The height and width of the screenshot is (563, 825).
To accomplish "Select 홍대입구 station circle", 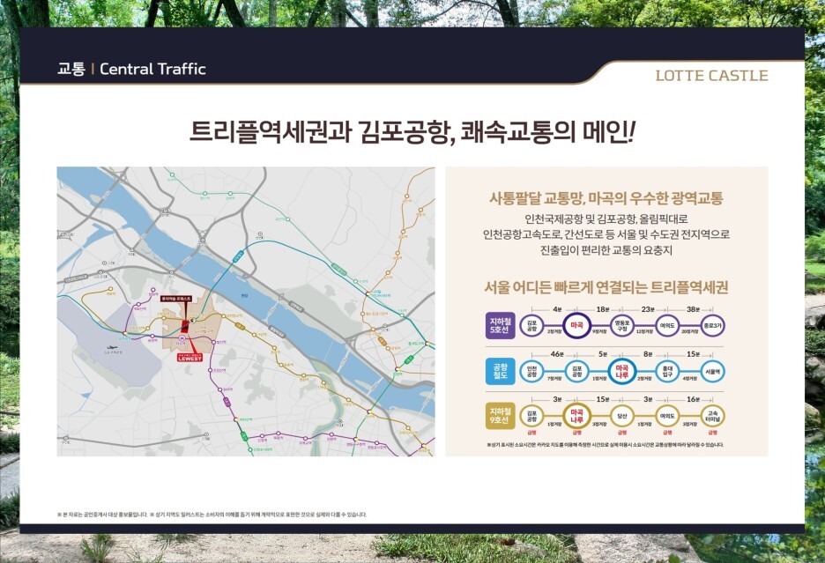I will point(667,372).
